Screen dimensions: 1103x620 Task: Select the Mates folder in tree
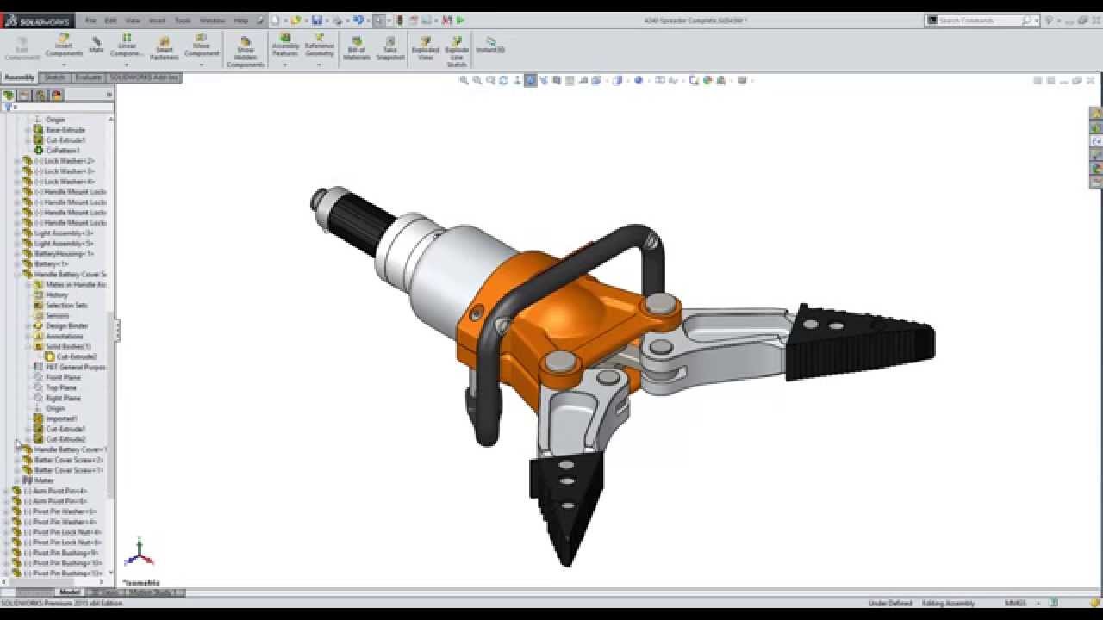(43, 480)
